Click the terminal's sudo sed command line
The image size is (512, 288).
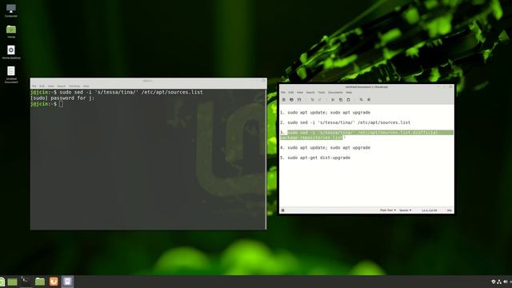tap(117, 93)
